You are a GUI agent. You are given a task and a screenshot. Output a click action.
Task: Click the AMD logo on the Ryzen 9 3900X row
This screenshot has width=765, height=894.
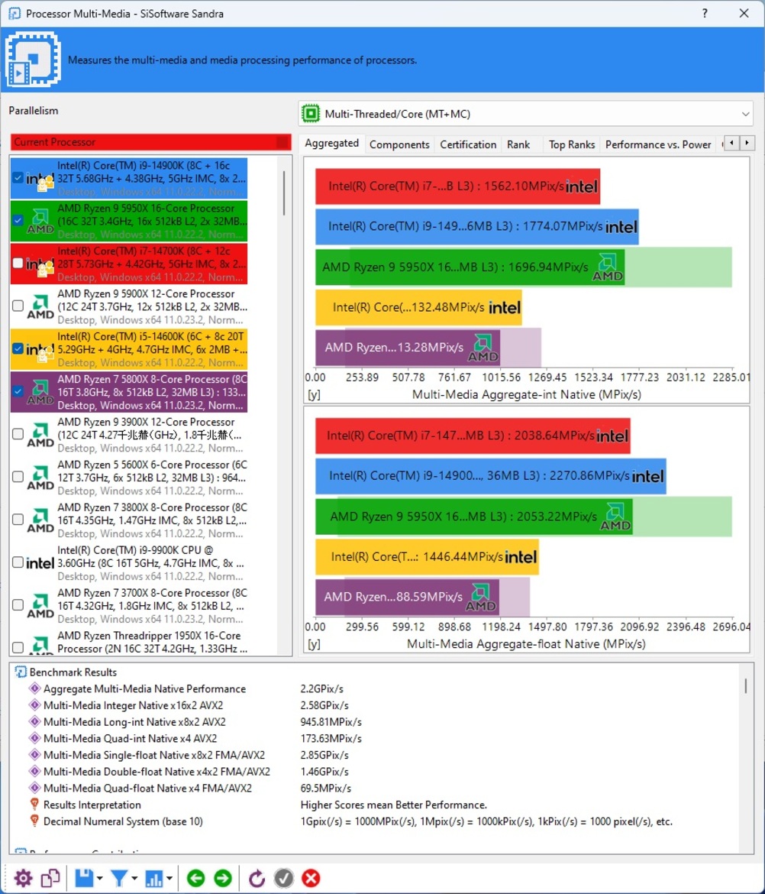[x=40, y=435]
